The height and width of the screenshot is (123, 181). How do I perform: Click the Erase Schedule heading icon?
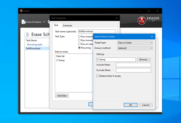click(x=27, y=35)
